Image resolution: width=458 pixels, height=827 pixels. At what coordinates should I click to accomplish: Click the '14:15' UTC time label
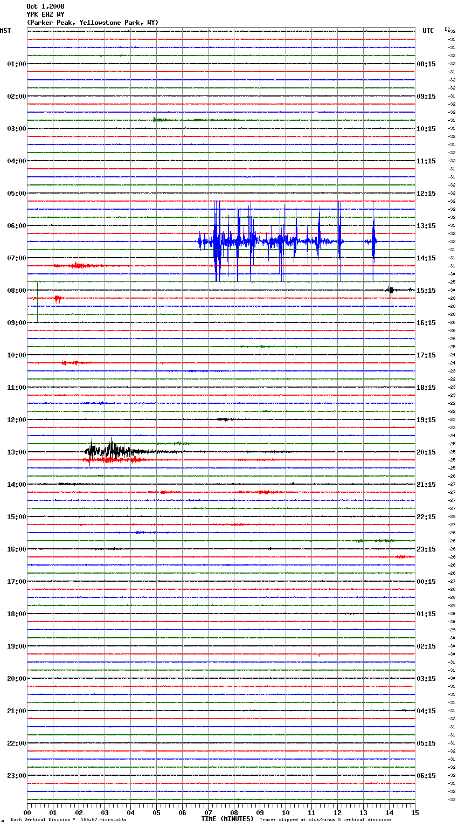coord(426,258)
